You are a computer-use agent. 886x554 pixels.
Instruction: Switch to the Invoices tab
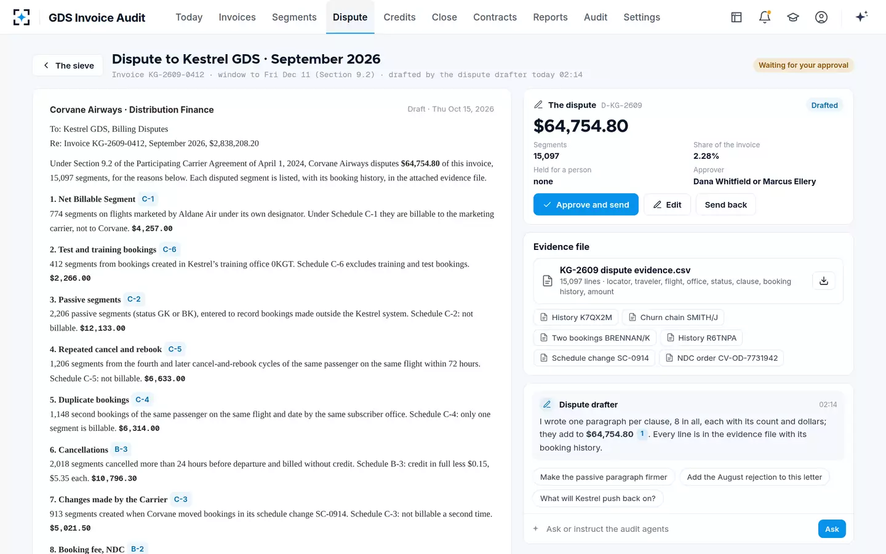237,17
